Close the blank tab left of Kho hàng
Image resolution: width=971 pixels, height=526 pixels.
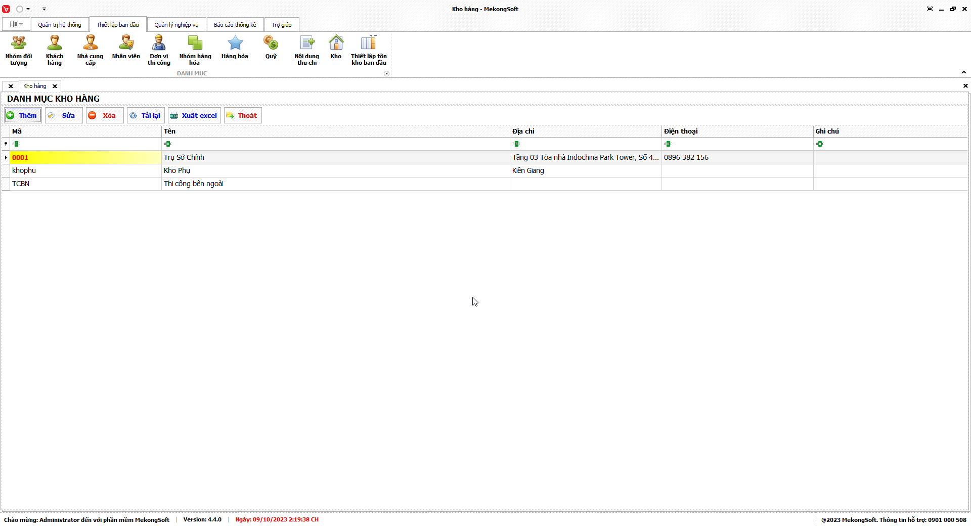pyautogui.click(x=11, y=86)
